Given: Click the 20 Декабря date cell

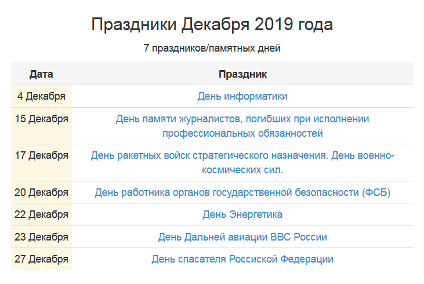Looking at the screenshot, I should (x=41, y=192).
